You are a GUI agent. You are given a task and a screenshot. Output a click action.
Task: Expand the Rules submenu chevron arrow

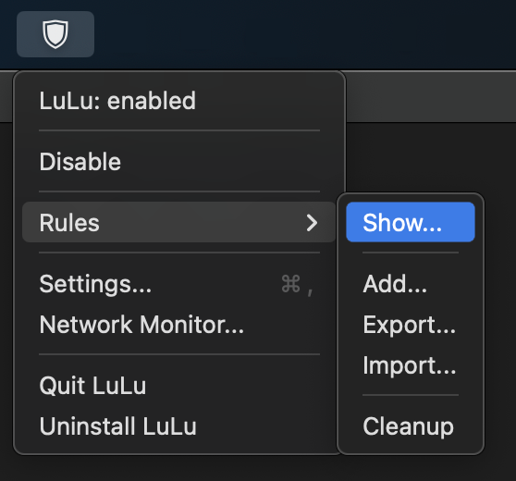pyautogui.click(x=312, y=223)
